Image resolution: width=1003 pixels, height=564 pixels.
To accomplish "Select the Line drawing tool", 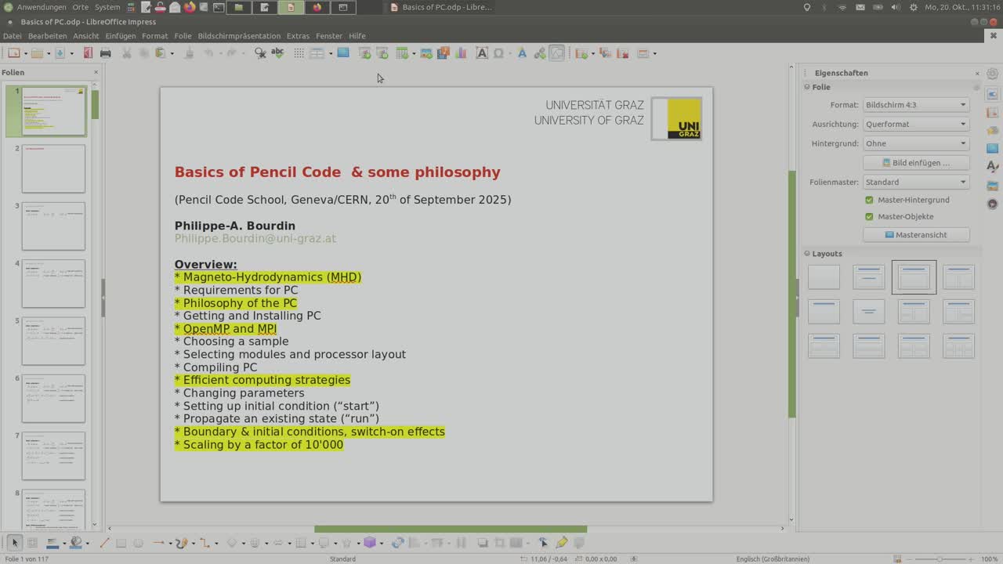I will click(x=104, y=543).
